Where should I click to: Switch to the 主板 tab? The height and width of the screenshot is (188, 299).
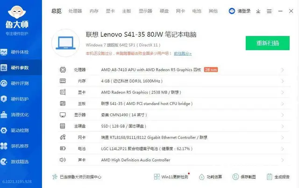[x=127, y=11]
